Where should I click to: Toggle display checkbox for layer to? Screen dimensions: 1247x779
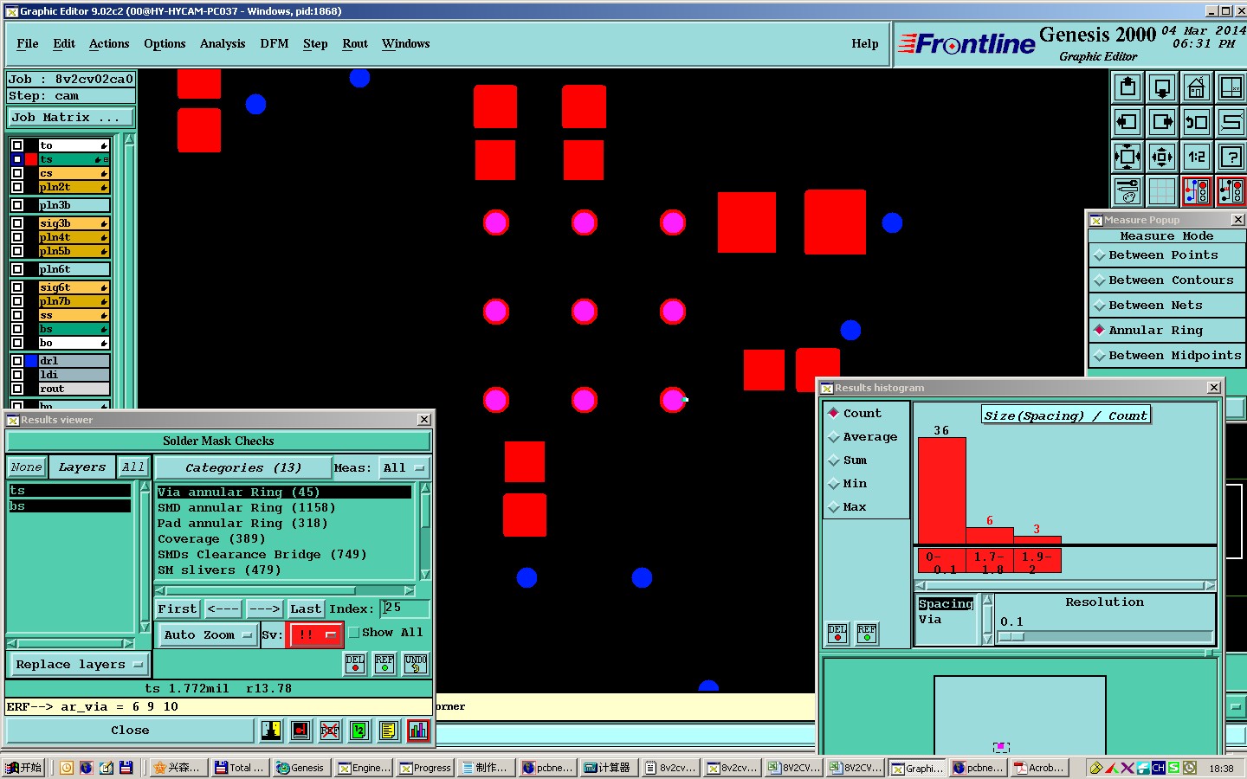click(x=17, y=145)
